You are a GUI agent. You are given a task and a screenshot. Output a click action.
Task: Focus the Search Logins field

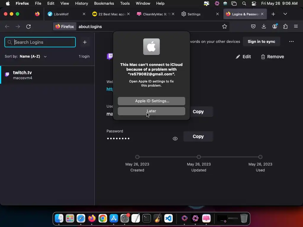(40, 42)
